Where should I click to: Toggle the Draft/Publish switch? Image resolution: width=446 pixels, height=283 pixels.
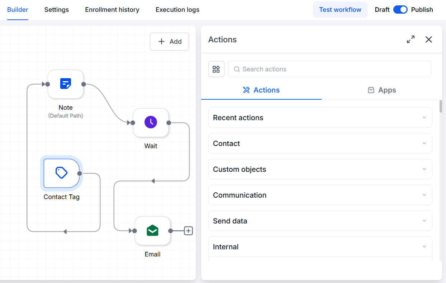[400, 10]
